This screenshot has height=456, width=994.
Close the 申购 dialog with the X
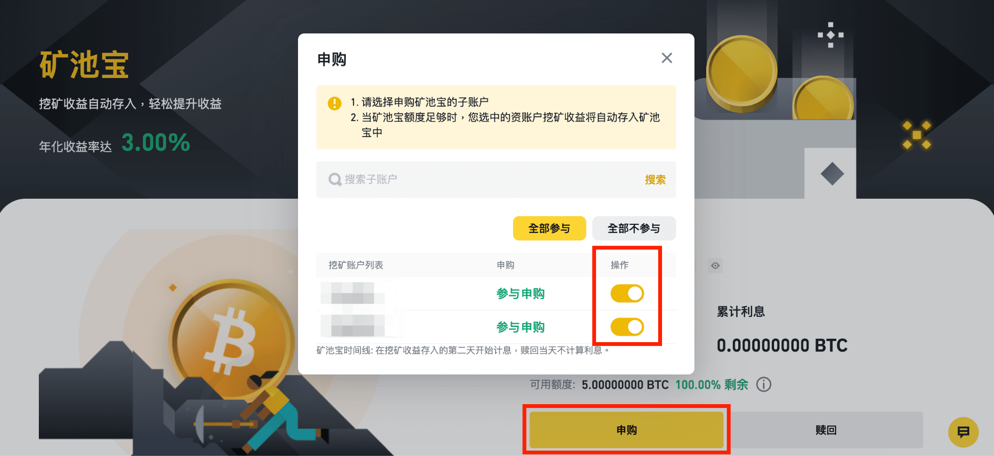click(667, 58)
